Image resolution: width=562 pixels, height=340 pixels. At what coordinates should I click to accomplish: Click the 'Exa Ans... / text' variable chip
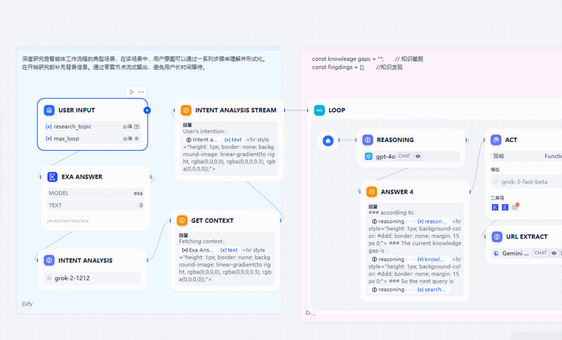coord(210,250)
